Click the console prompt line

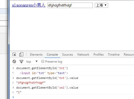[72, 97]
